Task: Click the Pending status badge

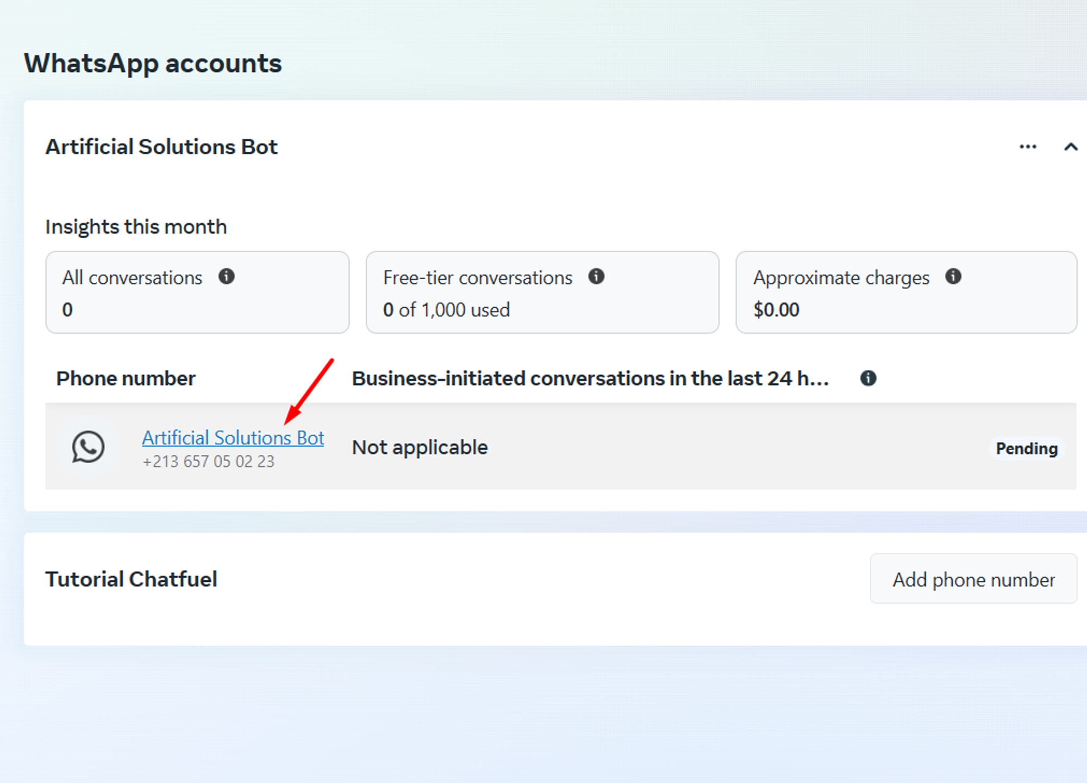Action: click(x=1026, y=449)
